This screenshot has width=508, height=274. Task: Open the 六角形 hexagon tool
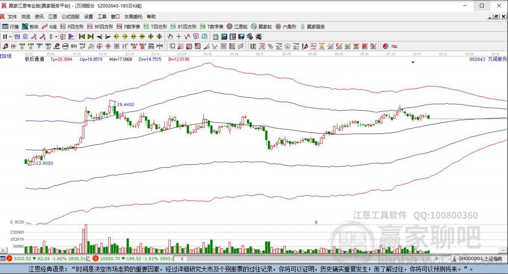pos(286,27)
